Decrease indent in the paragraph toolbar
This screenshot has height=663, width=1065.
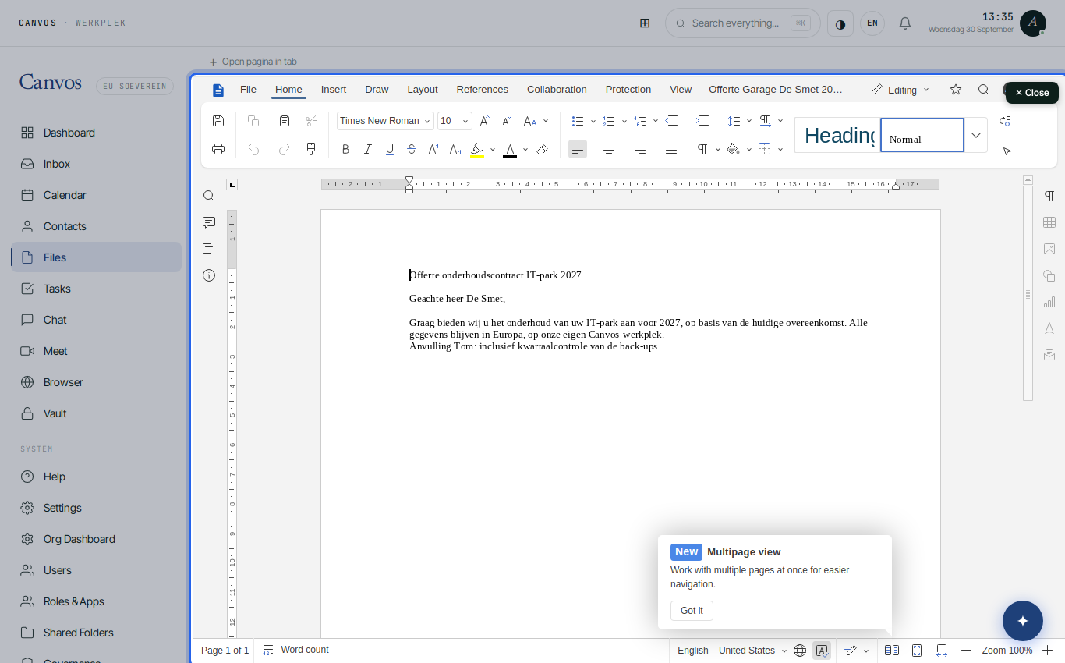pos(671,121)
